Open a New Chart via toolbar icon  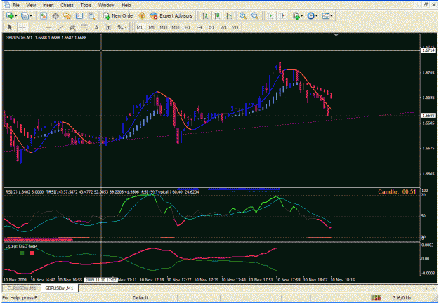pos(10,16)
